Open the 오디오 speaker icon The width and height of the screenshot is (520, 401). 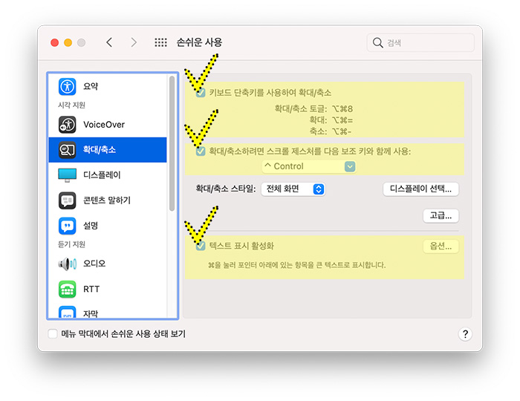point(68,264)
